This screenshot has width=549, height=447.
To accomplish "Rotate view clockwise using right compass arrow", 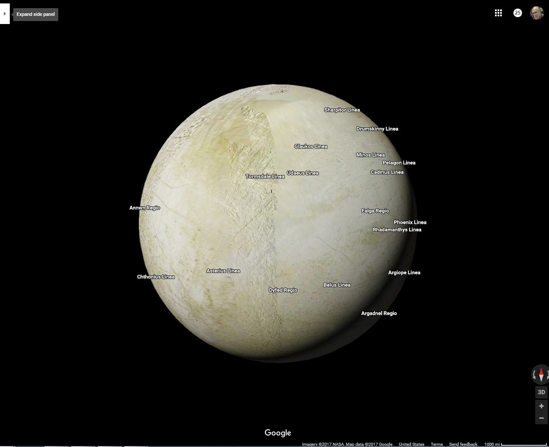I will click(547, 375).
